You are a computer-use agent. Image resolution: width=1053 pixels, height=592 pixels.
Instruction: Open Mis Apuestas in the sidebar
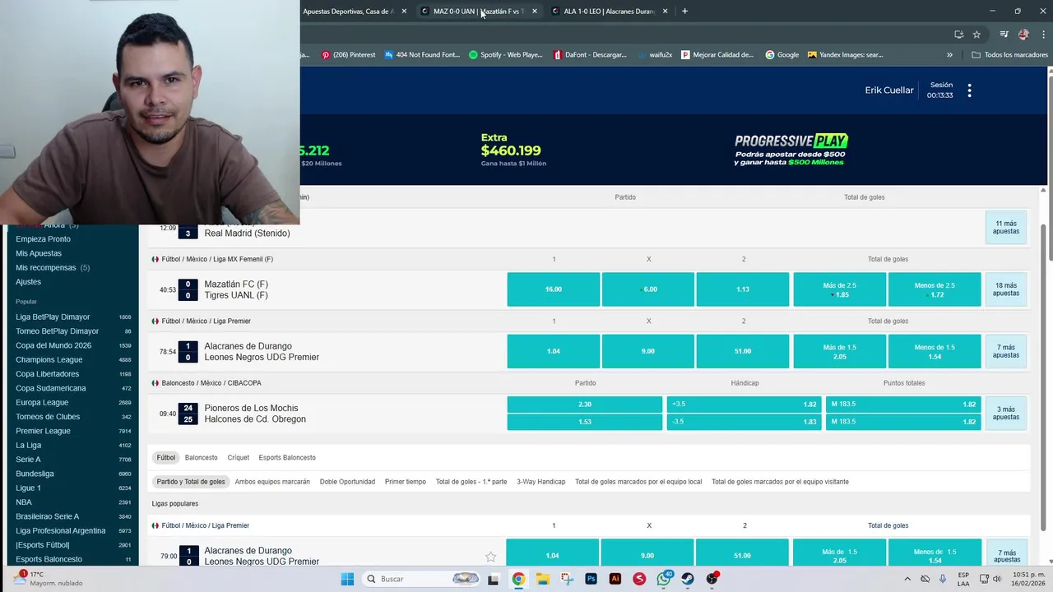click(x=39, y=253)
